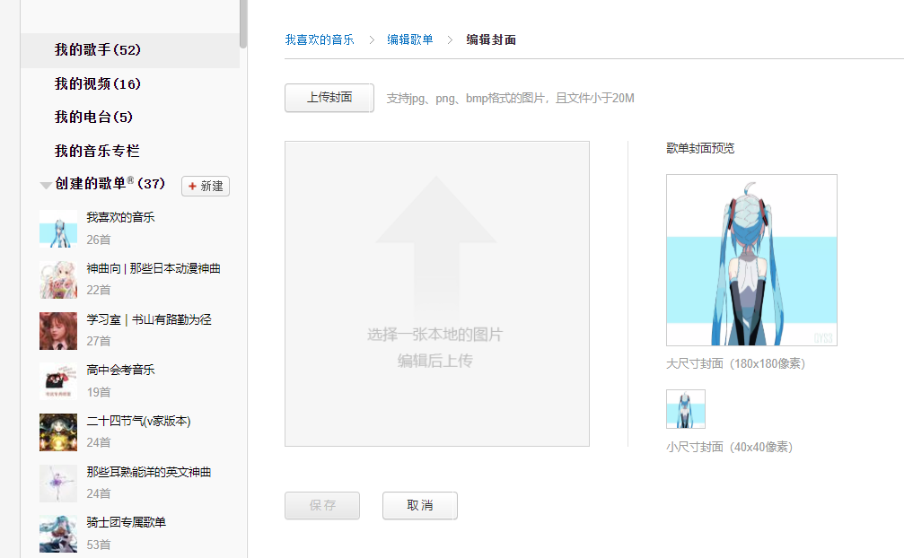904x558 pixels.
Task: Click the local image upload drop area
Action: [x=436, y=293]
